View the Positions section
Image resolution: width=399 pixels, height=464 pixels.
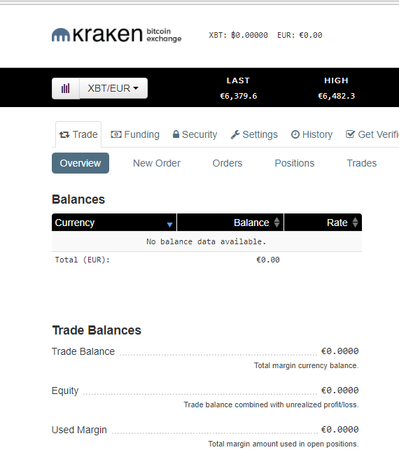(295, 163)
